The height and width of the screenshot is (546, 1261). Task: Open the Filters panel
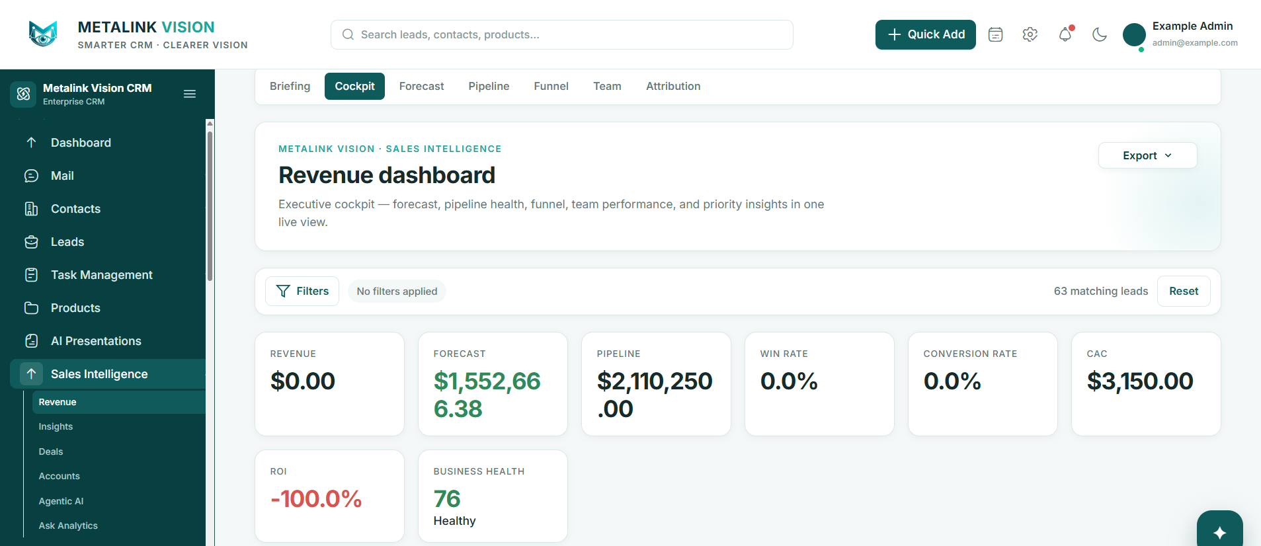click(x=302, y=292)
